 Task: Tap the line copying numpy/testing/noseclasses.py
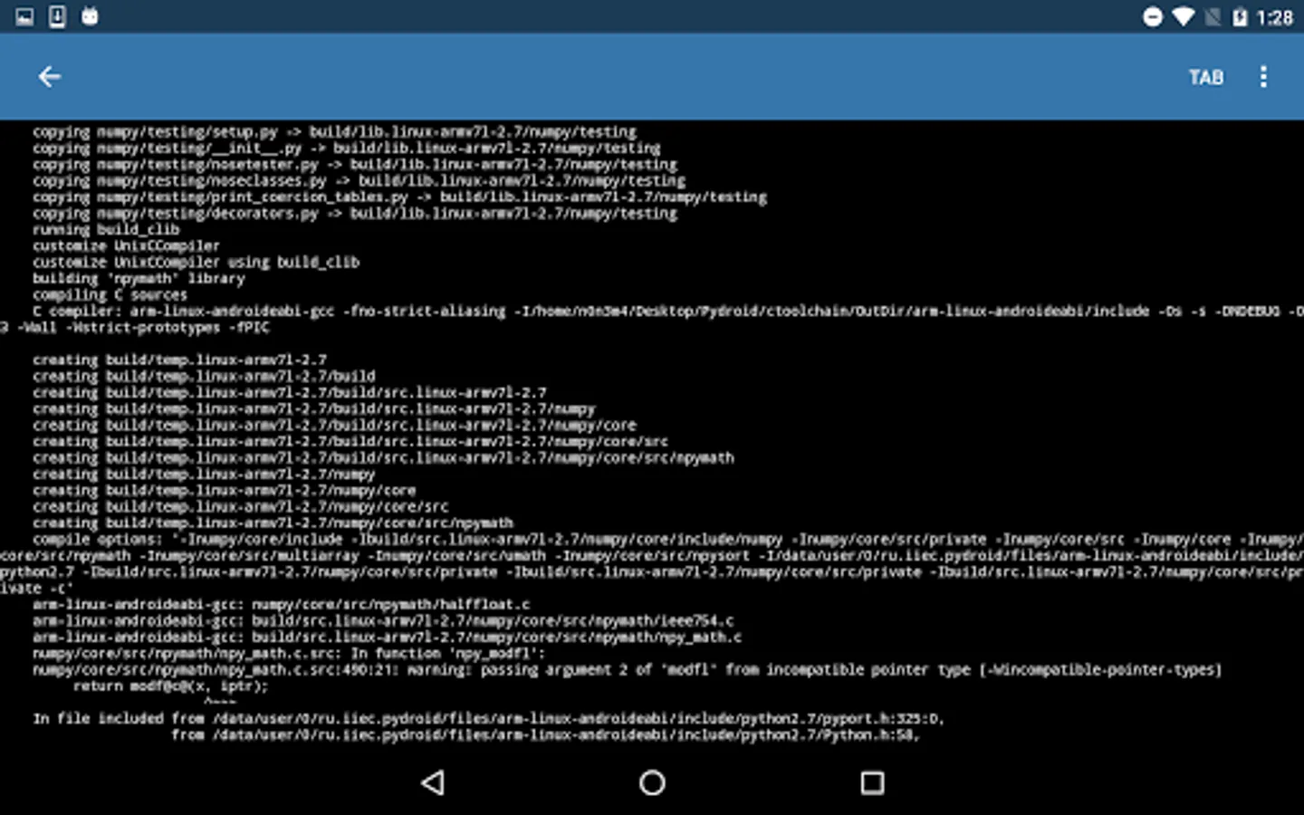pos(359,181)
